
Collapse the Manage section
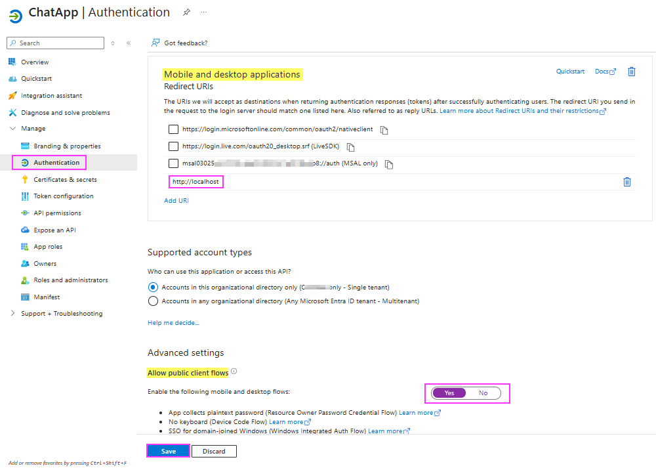point(14,129)
